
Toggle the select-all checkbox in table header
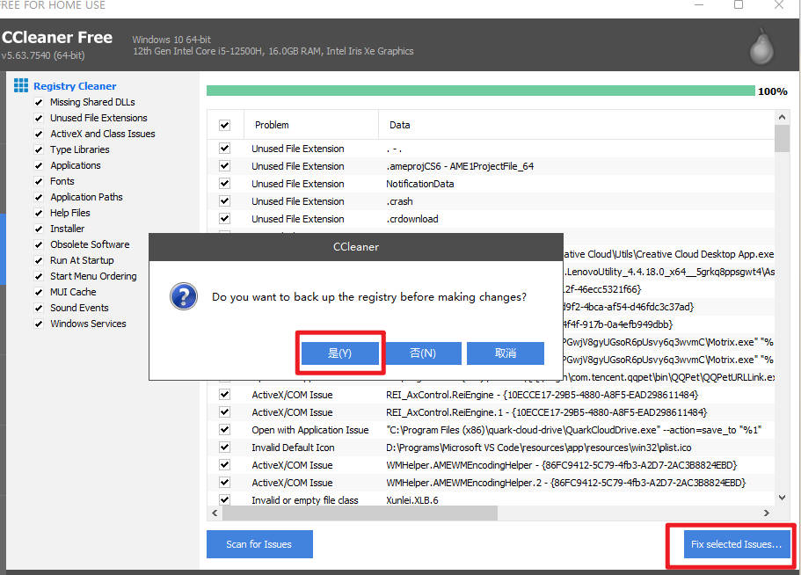224,125
